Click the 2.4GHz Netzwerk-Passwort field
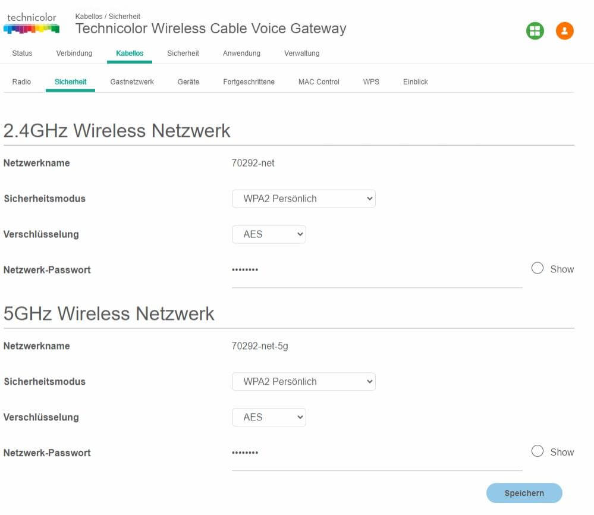Image resolution: width=594 pixels, height=515 pixels. (376, 271)
